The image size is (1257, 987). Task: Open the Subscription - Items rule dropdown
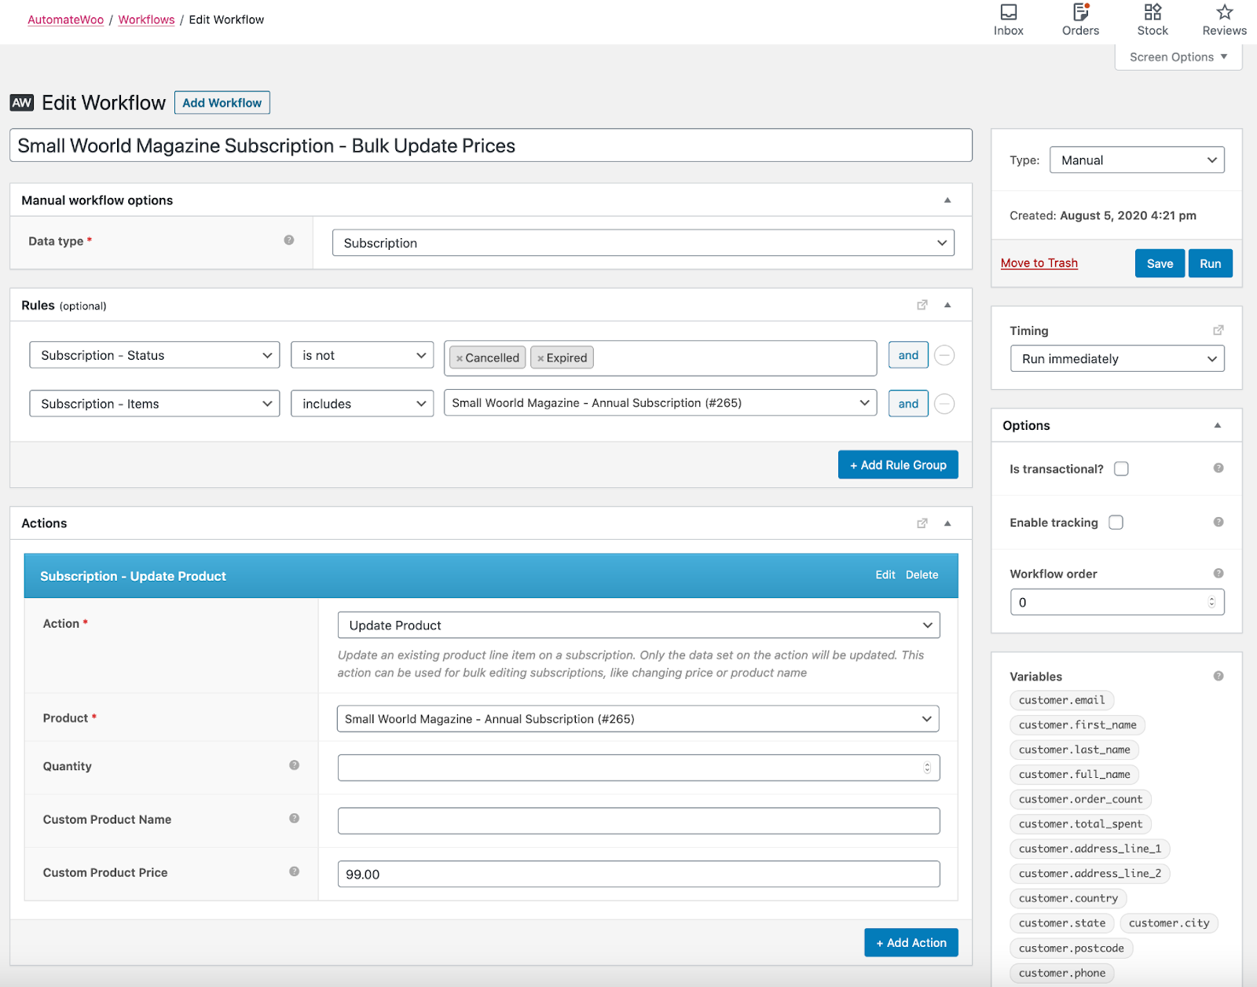(x=155, y=404)
